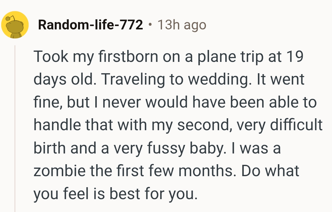Click the "13h ago" timestamp
Image resolution: width=332 pixels, height=212 pixels.
[x=181, y=25]
